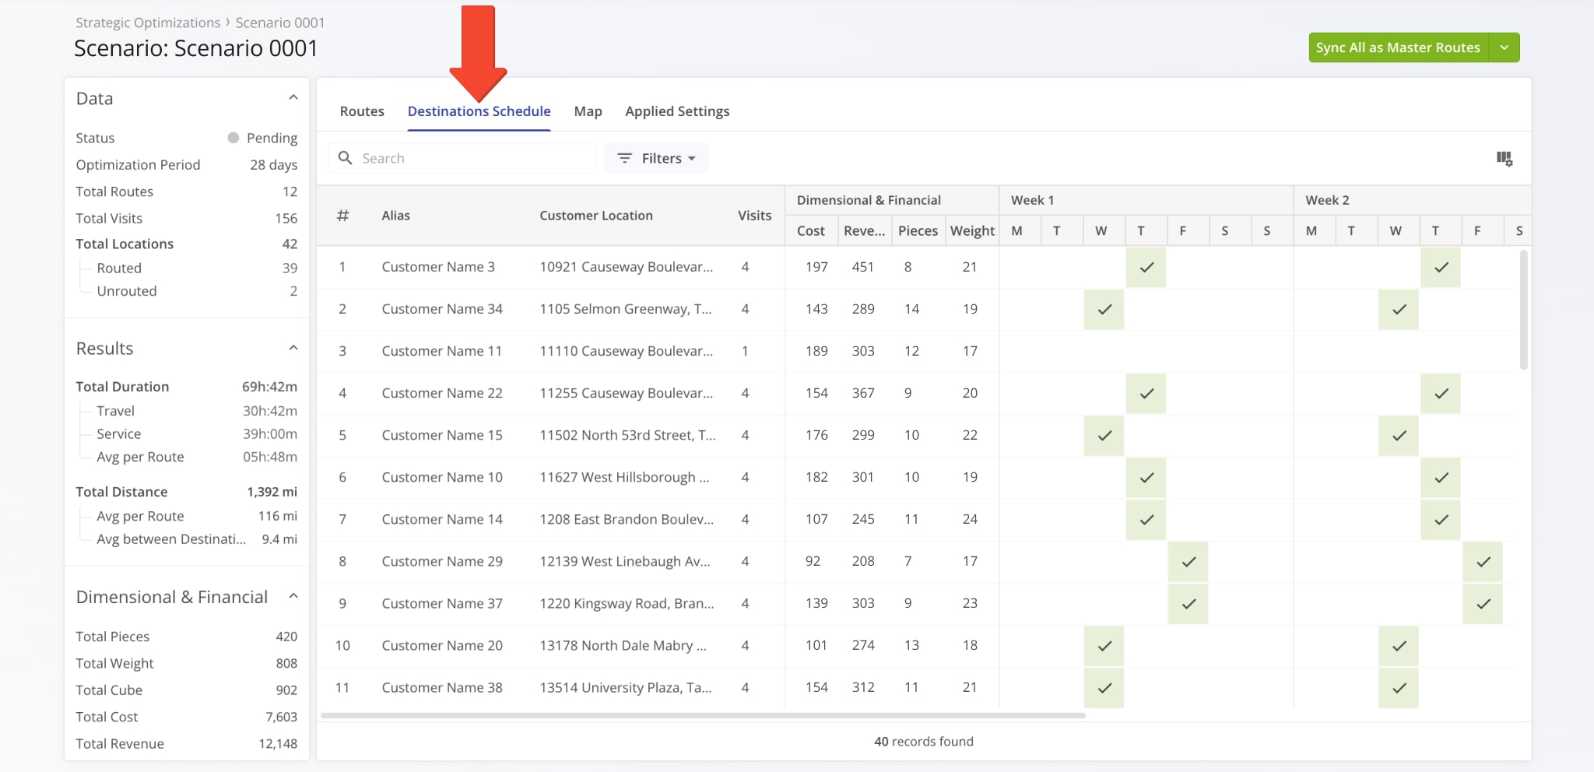Open the Filters dropdown
The width and height of the screenshot is (1594, 772).
pos(656,158)
